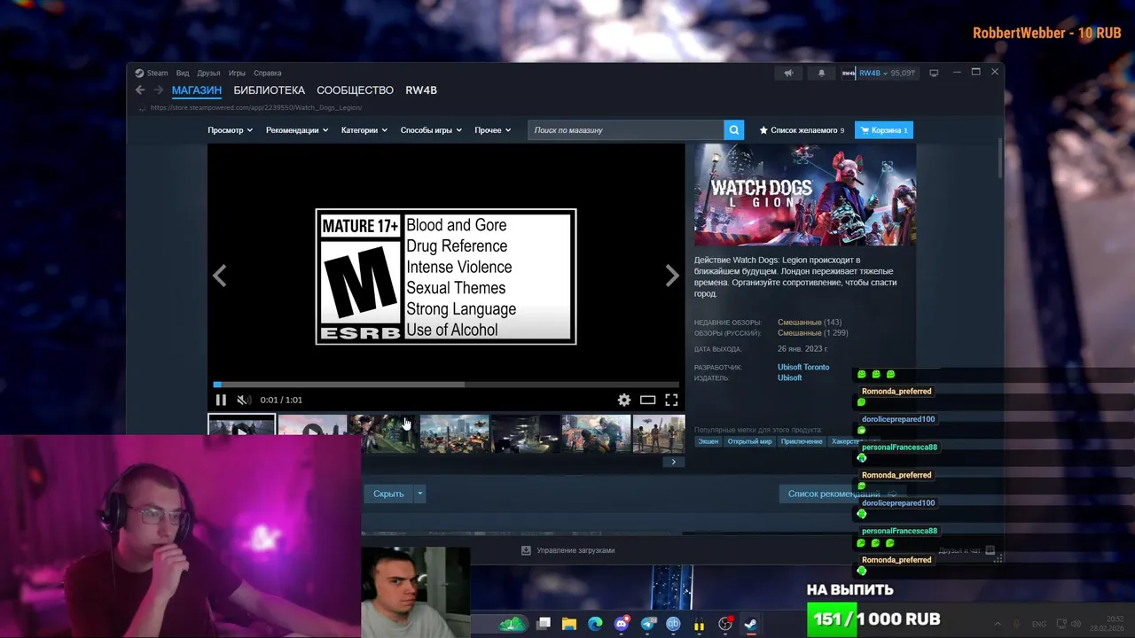Open Telegram from the taskbar

point(648,624)
